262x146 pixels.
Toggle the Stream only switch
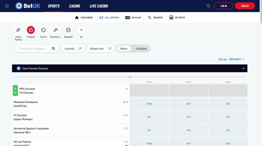pyautogui.click(x=108, y=49)
